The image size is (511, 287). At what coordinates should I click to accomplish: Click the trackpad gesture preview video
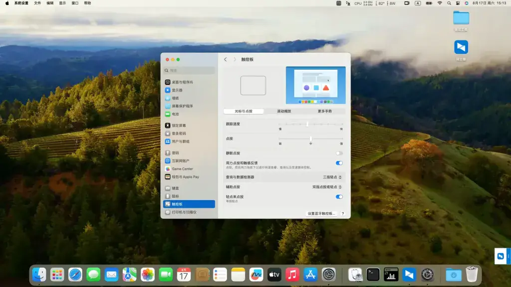point(316,85)
